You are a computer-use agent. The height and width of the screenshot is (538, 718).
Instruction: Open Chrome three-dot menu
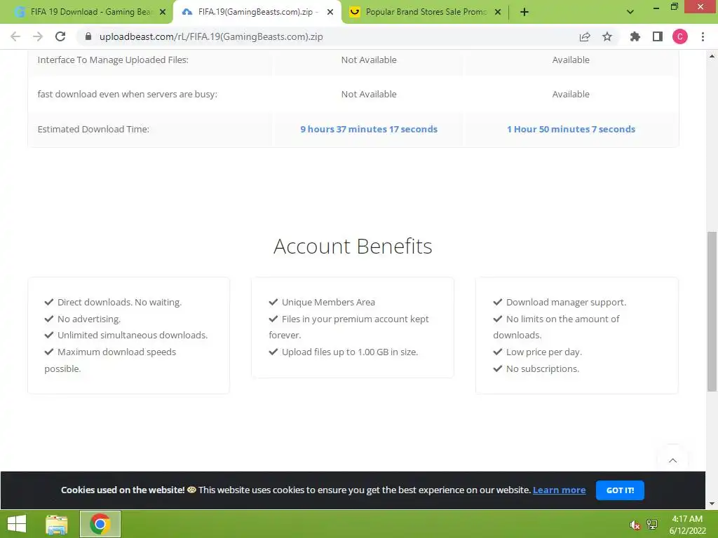pos(703,36)
